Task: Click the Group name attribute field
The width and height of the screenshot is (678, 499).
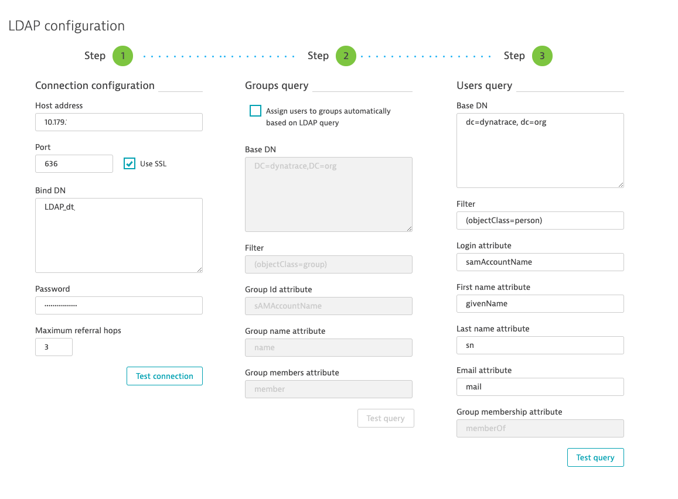Action: [329, 347]
